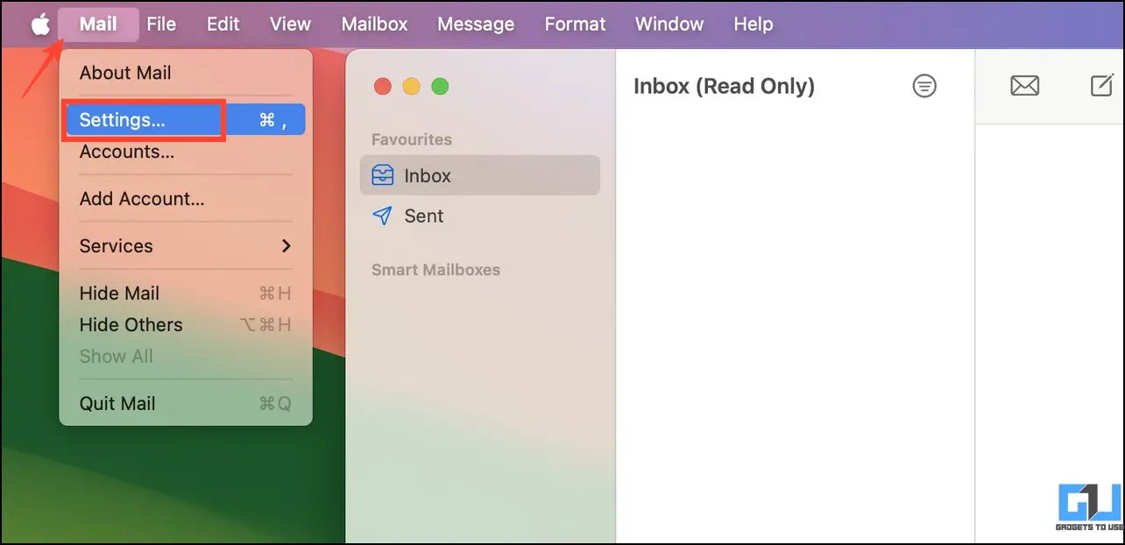
Task: Choose Hide Others
Action: tap(186, 325)
